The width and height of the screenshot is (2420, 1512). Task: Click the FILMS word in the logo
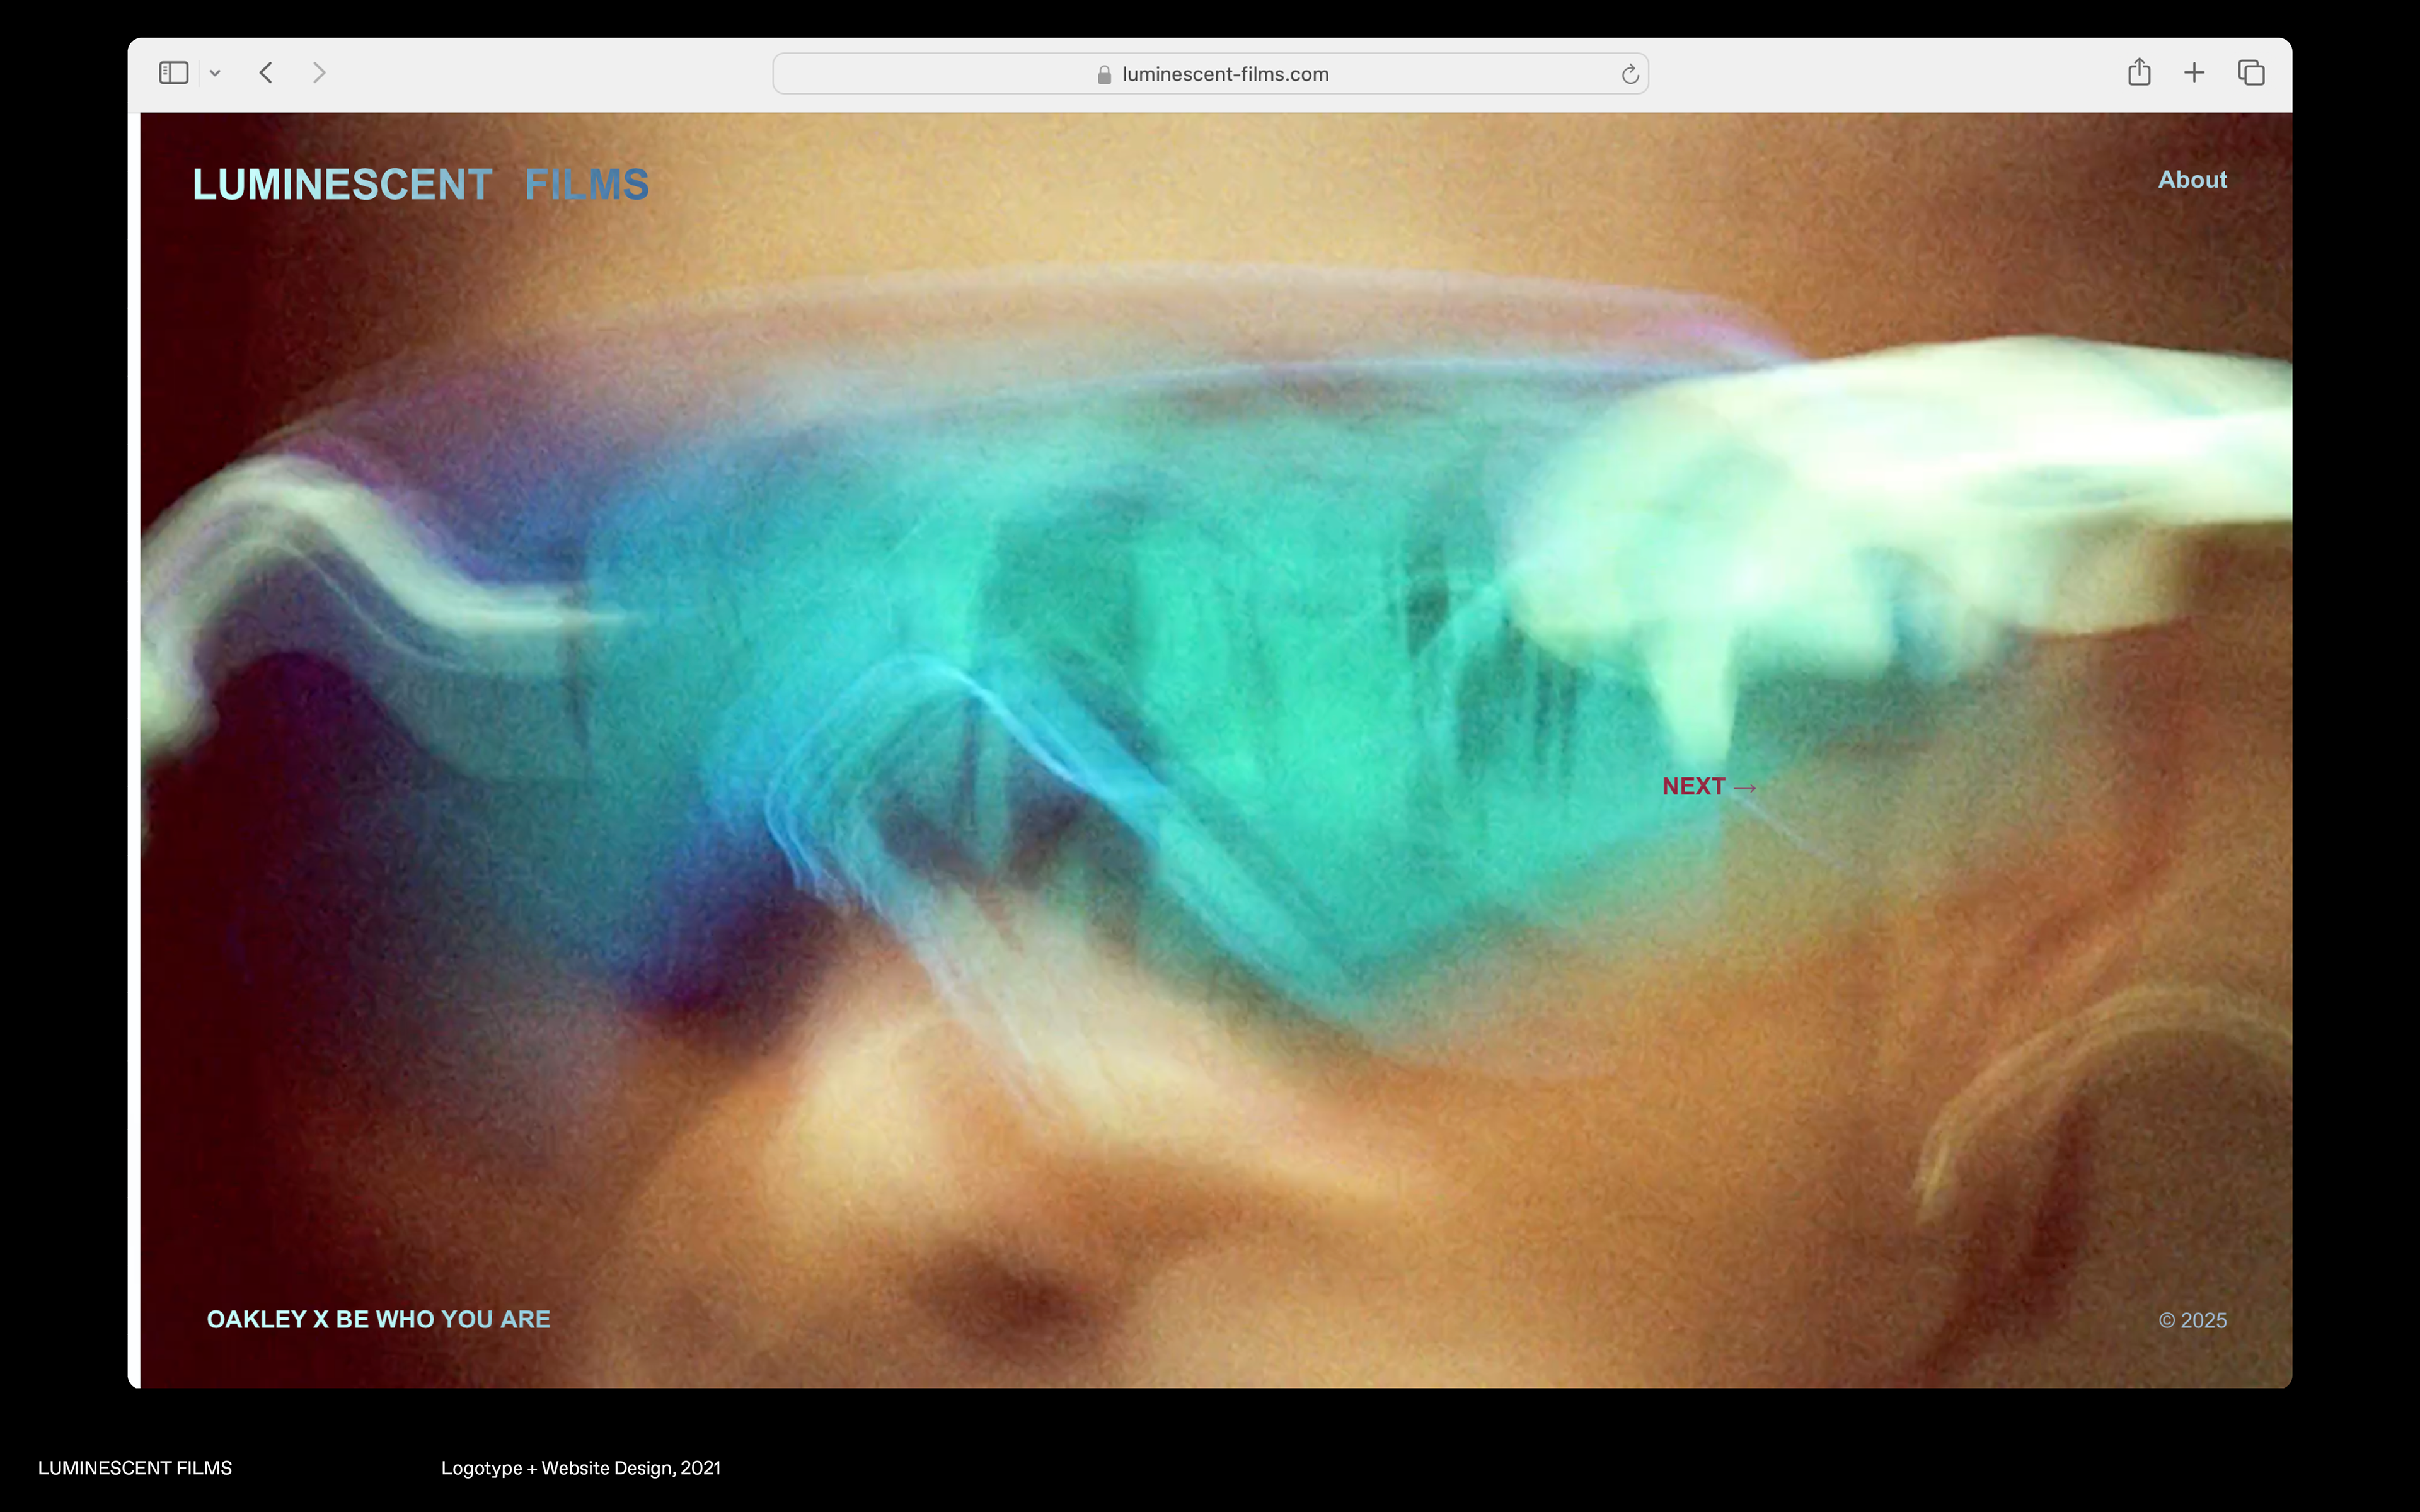pyautogui.click(x=587, y=185)
